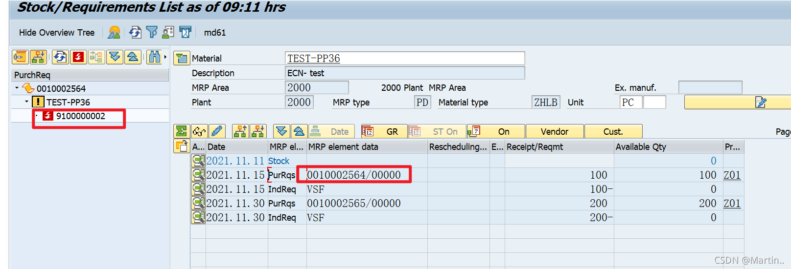This screenshot has height=269, width=791.
Task: Click the Unit field PC
Action: [631, 103]
